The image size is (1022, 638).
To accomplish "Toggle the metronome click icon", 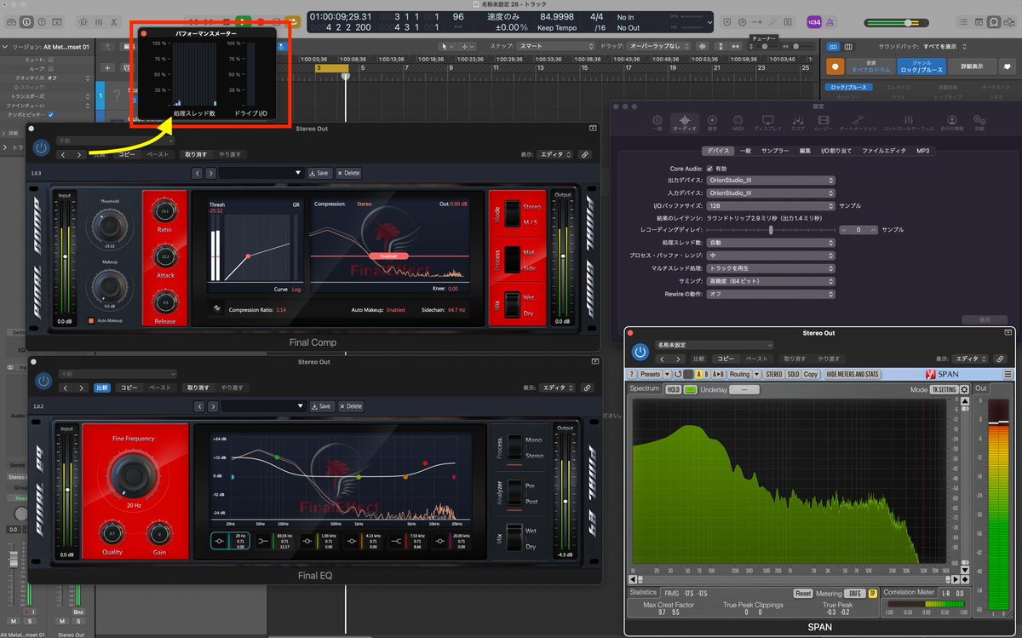I will pyautogui.click(x=832, y=21).
